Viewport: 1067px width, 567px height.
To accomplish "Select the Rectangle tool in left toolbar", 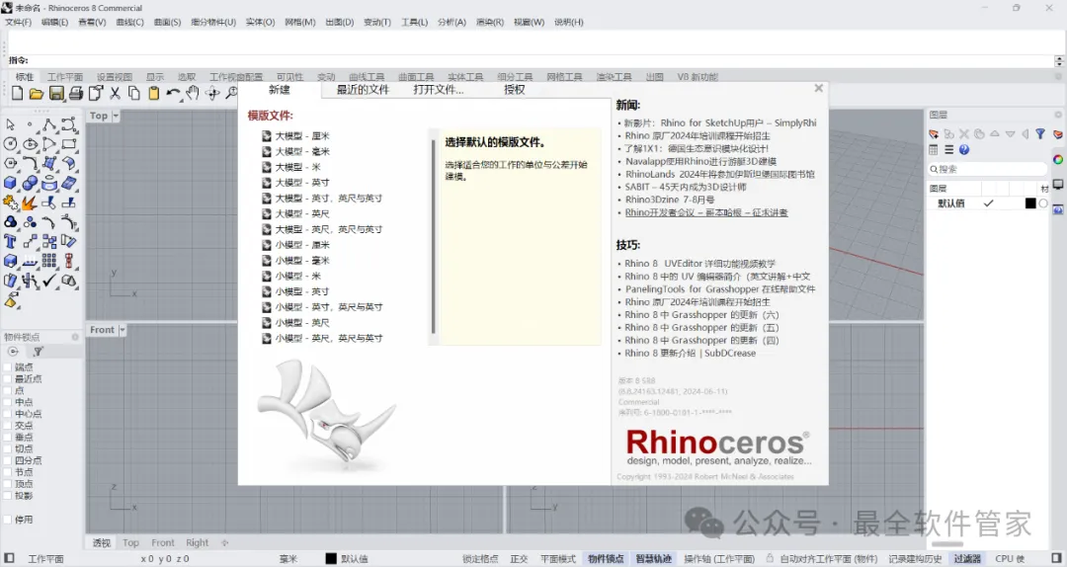I will [x=69, y=143].
